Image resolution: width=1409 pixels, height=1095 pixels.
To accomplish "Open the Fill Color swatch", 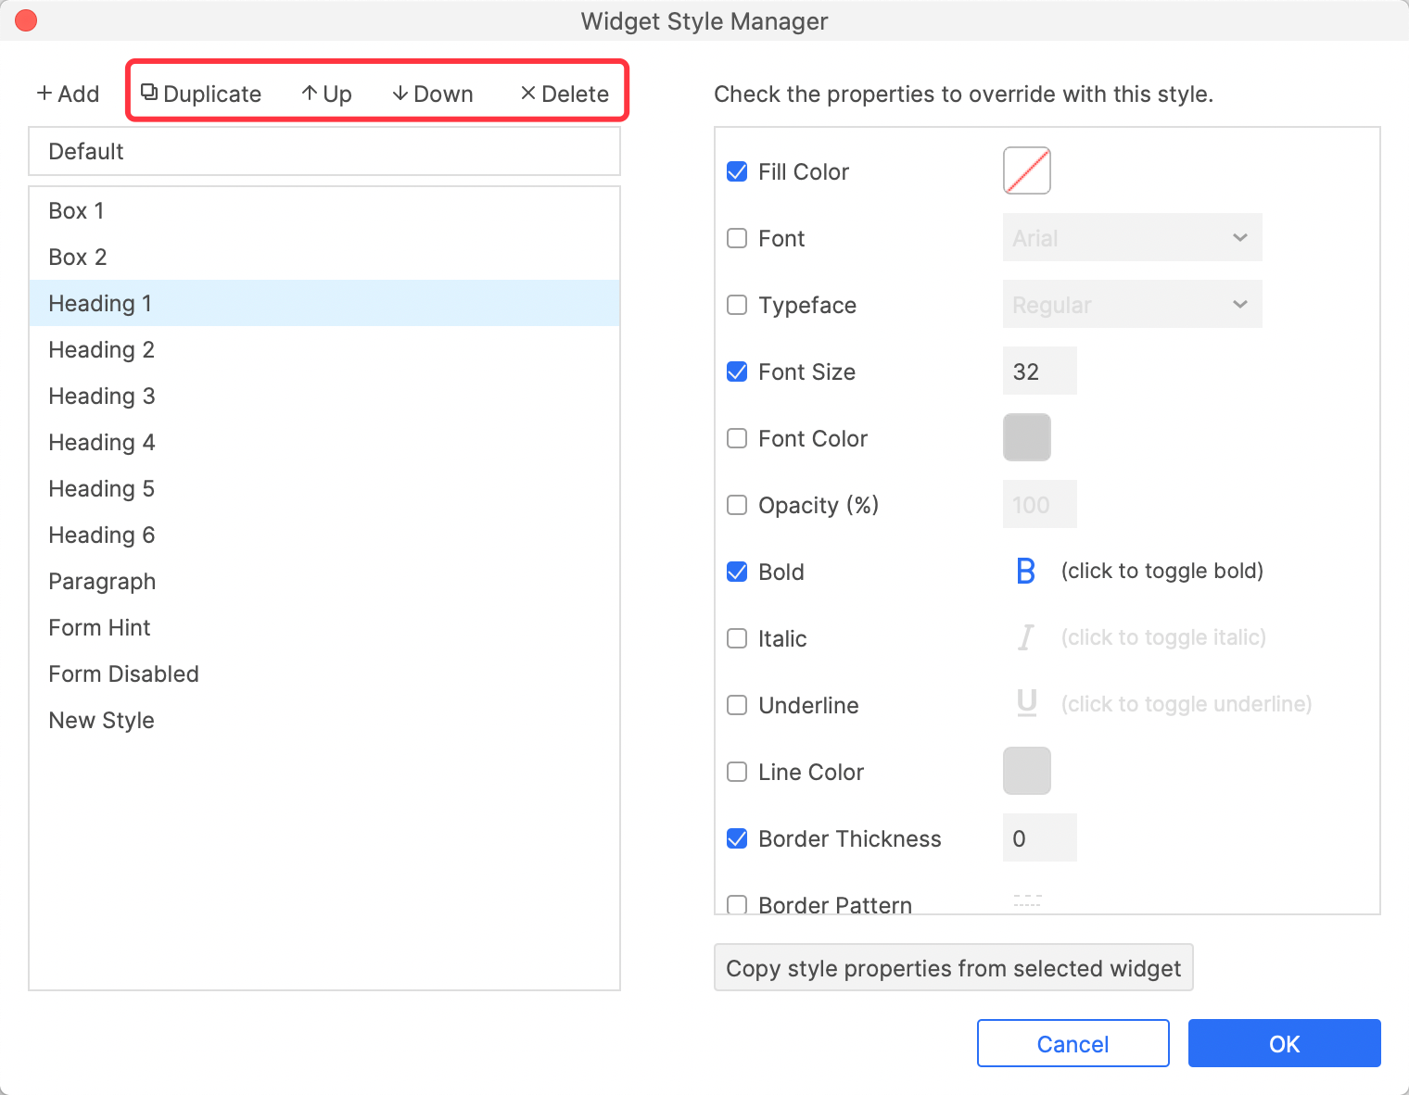I will pos(1026,171).
